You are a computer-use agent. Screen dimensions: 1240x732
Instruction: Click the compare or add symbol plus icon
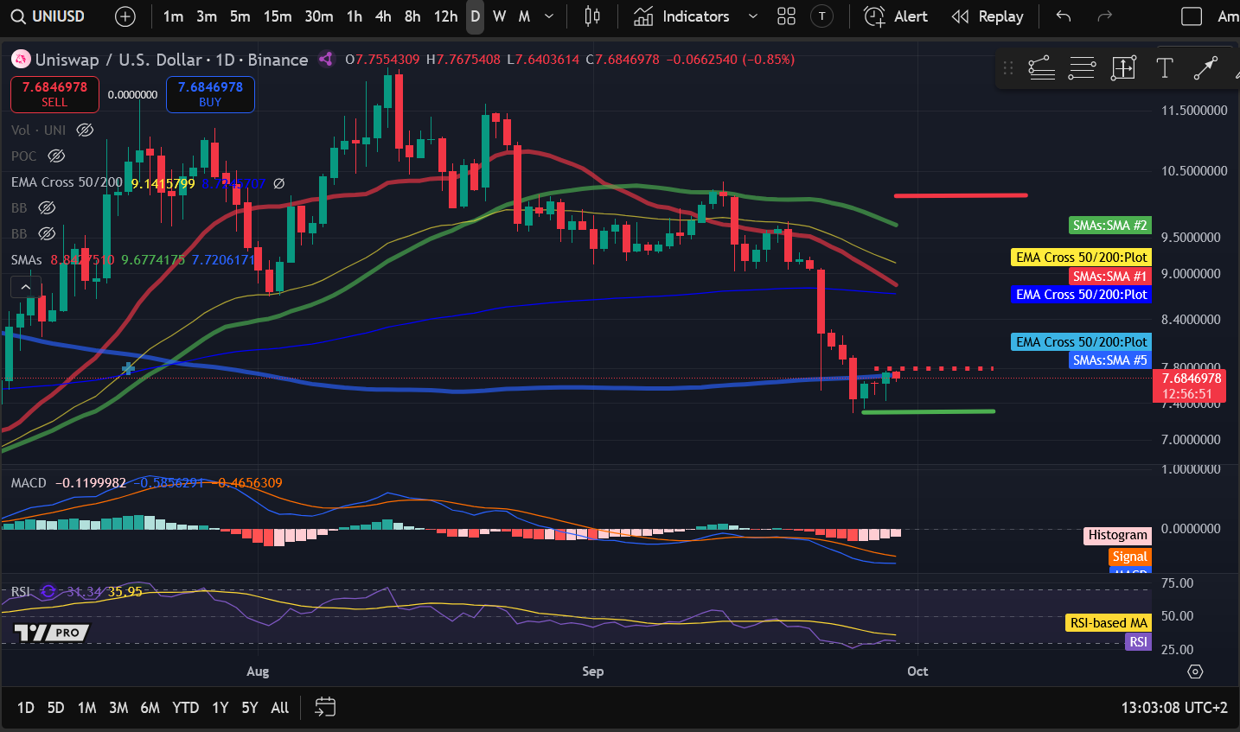125,16
